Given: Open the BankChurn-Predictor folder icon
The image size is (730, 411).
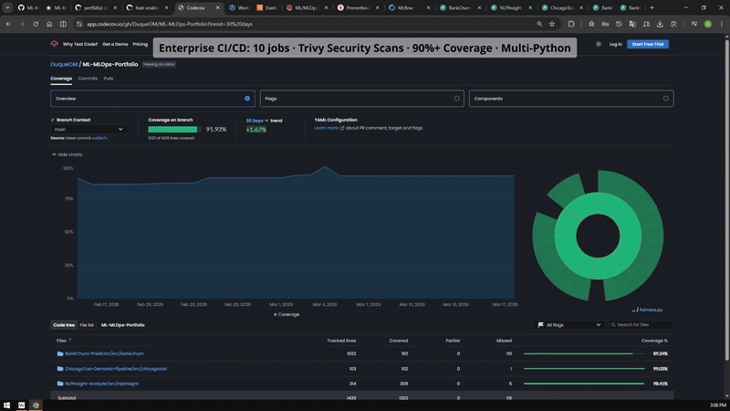Looking at the screenshot, I should (60, 353).
